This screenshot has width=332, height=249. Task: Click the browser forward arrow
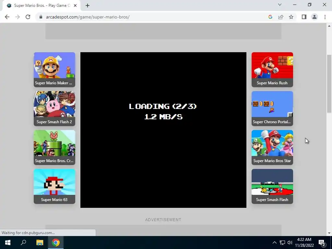coord(18,17)
